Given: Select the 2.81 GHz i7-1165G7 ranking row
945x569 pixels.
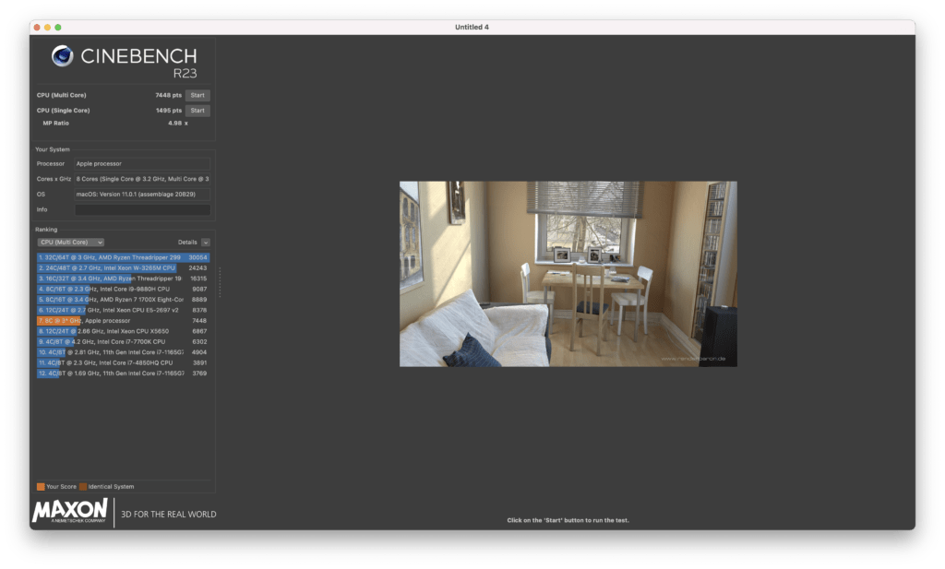Looking at the screenshot, I should (123, 352).
